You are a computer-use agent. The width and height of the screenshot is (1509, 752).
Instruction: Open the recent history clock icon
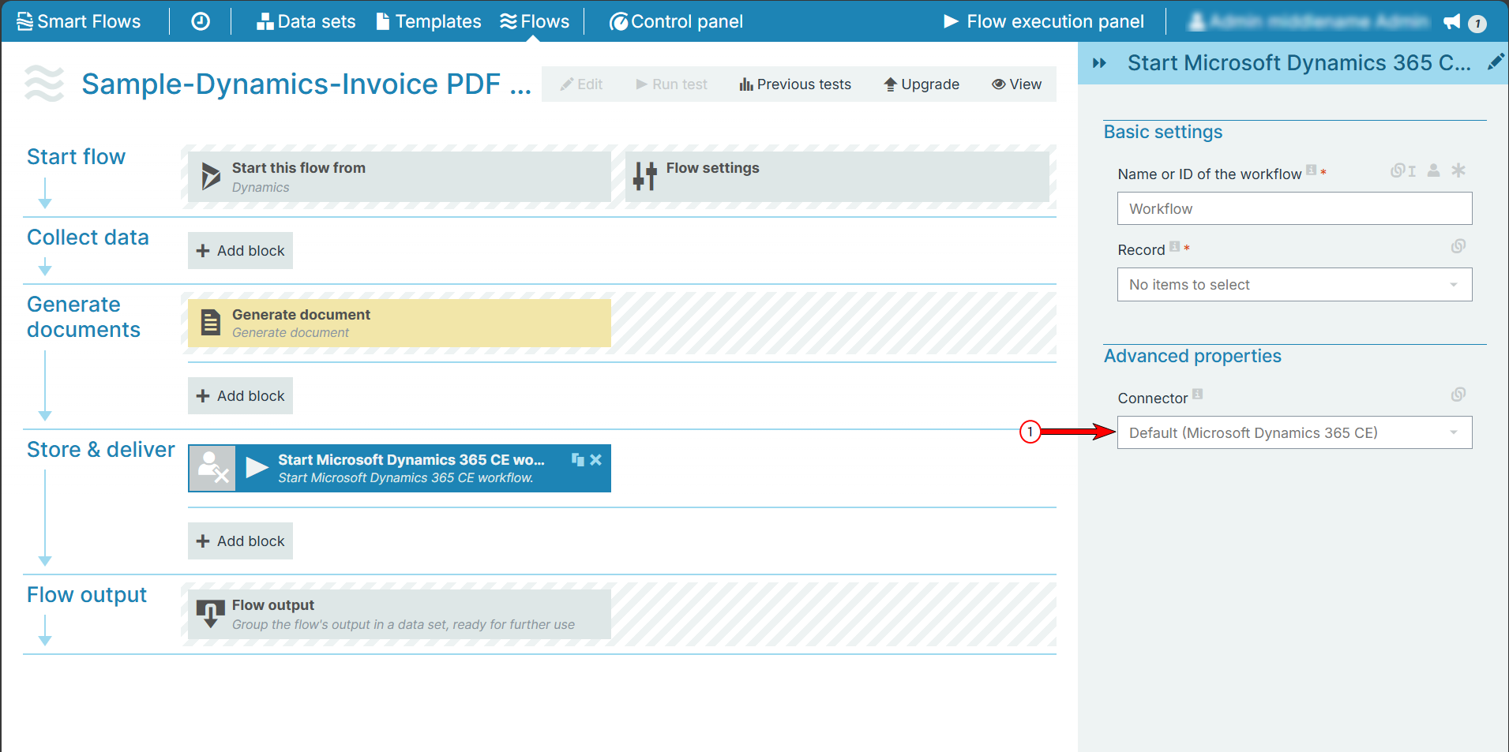coord(201,21)
